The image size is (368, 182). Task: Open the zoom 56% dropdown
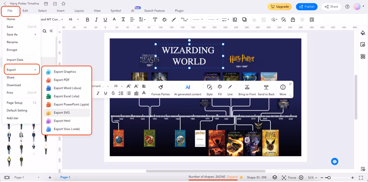[x=312, y=178]
